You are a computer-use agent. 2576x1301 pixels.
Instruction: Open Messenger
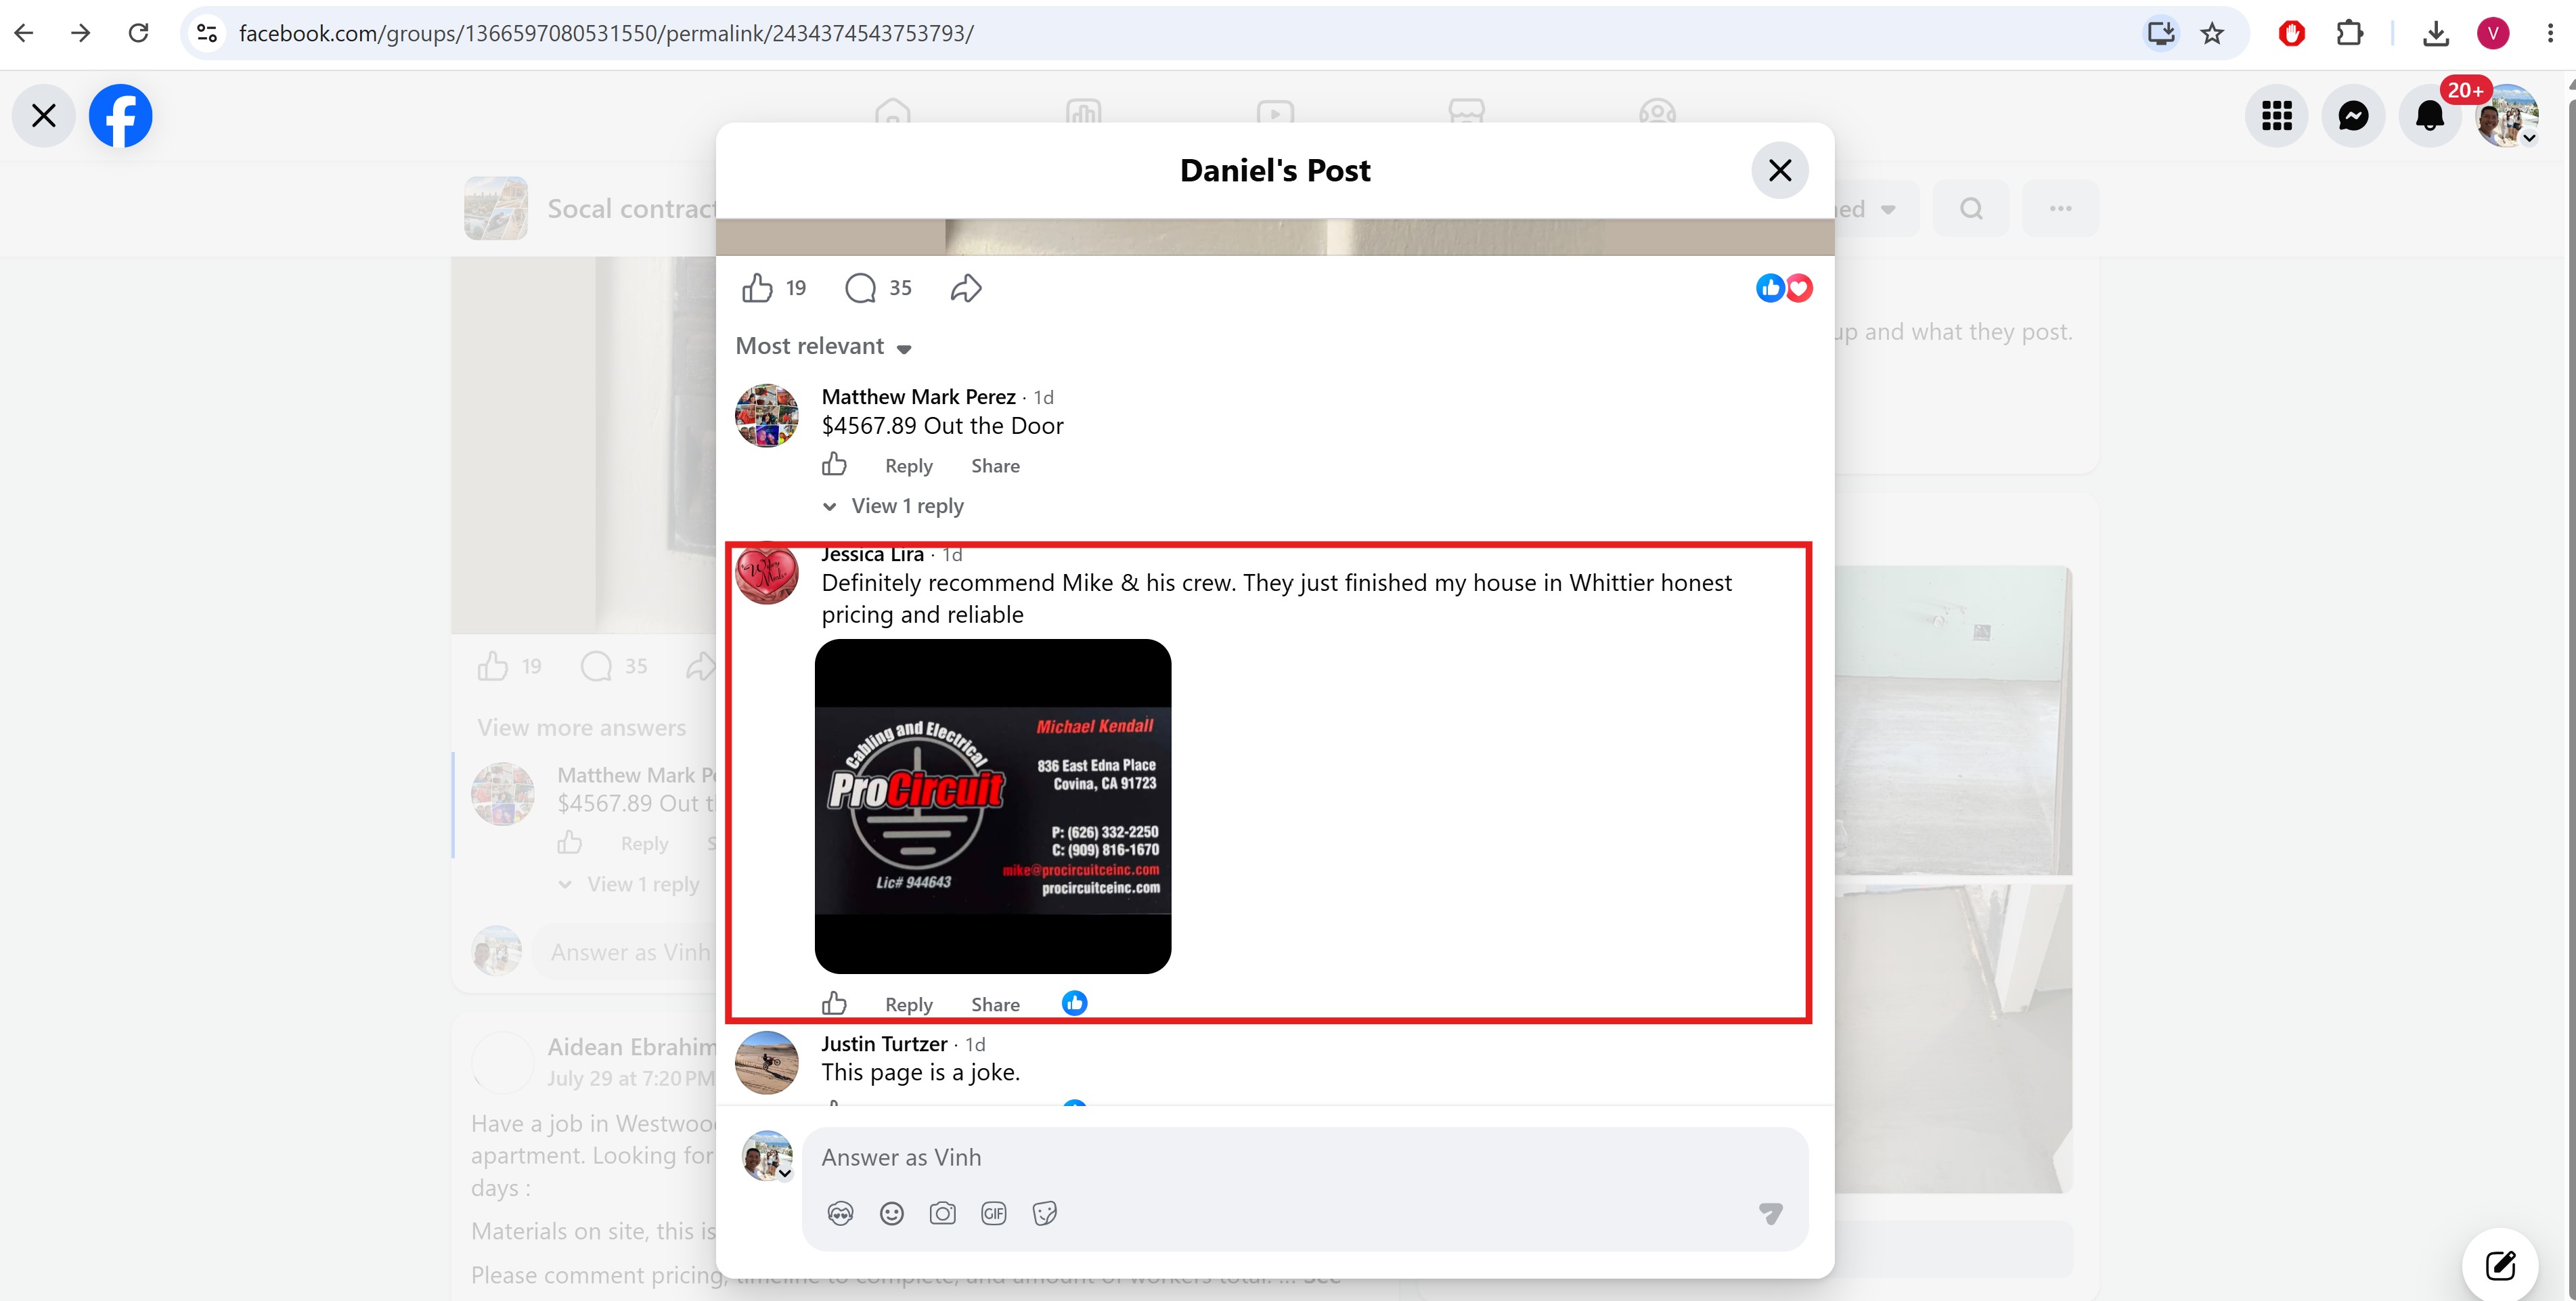[2354, 116]
